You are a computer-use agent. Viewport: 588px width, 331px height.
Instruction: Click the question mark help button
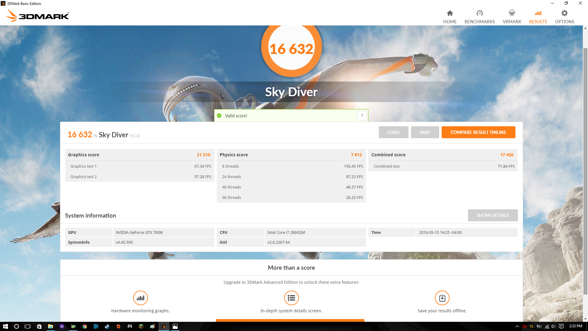pyautogui.click(x=362, y=116)
